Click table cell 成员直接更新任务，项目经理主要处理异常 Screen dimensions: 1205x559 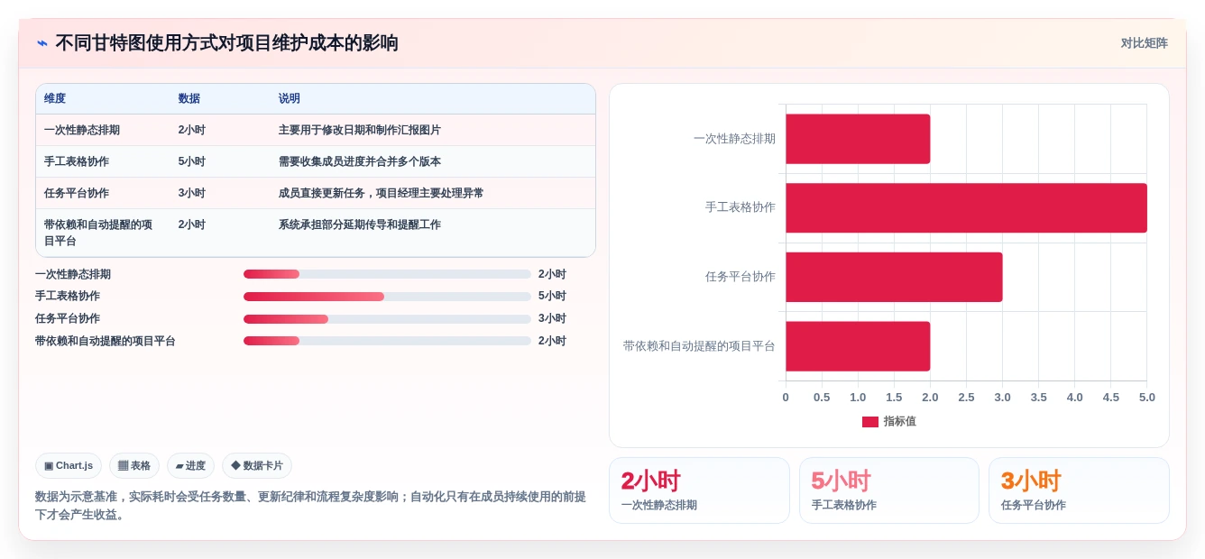coord(382,193)
